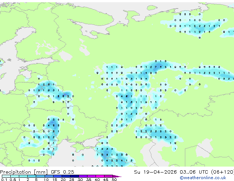Pick the 35–40 mm legend color swatch
The height and width of the screenshot is (181, 234).
(91, 176)
